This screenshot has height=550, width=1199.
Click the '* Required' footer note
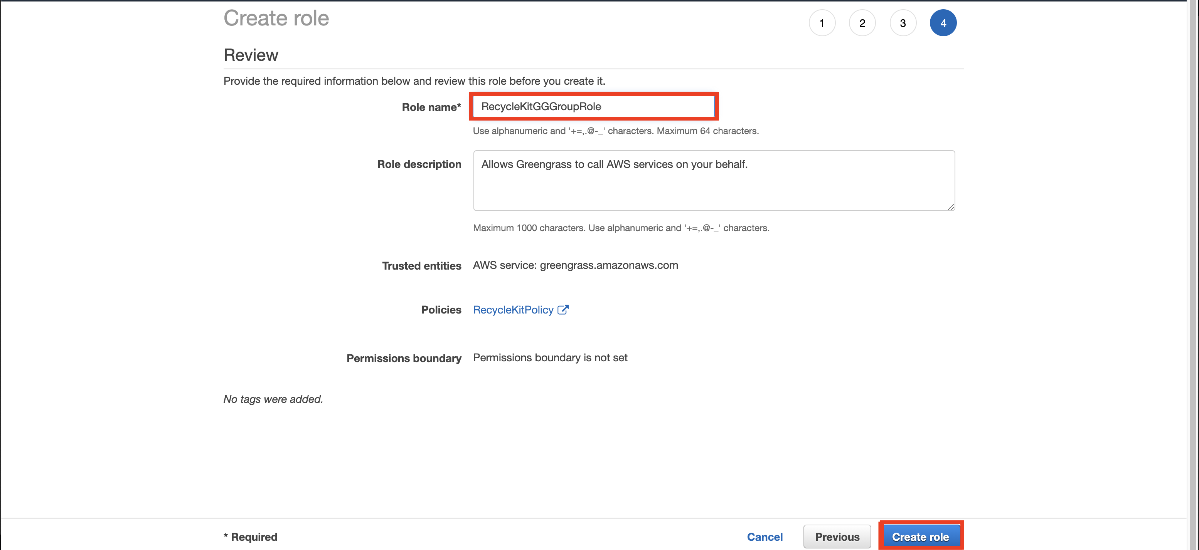(251, 537)
